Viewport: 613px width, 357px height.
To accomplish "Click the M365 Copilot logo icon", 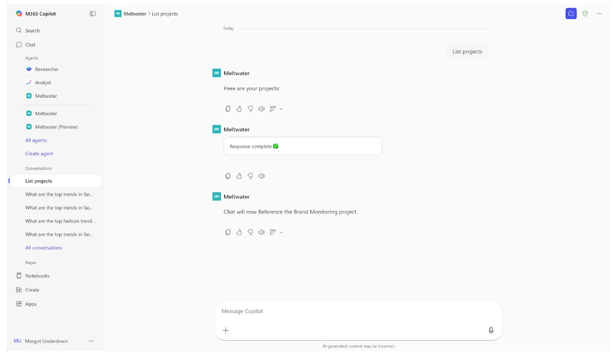I will click(19, 14).
